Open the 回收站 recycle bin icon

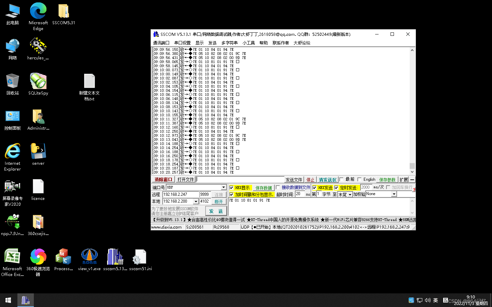[13, 84]
